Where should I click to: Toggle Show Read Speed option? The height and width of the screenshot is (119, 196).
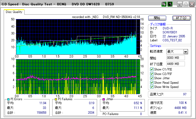pyautogui.click(x=152, y=82)
